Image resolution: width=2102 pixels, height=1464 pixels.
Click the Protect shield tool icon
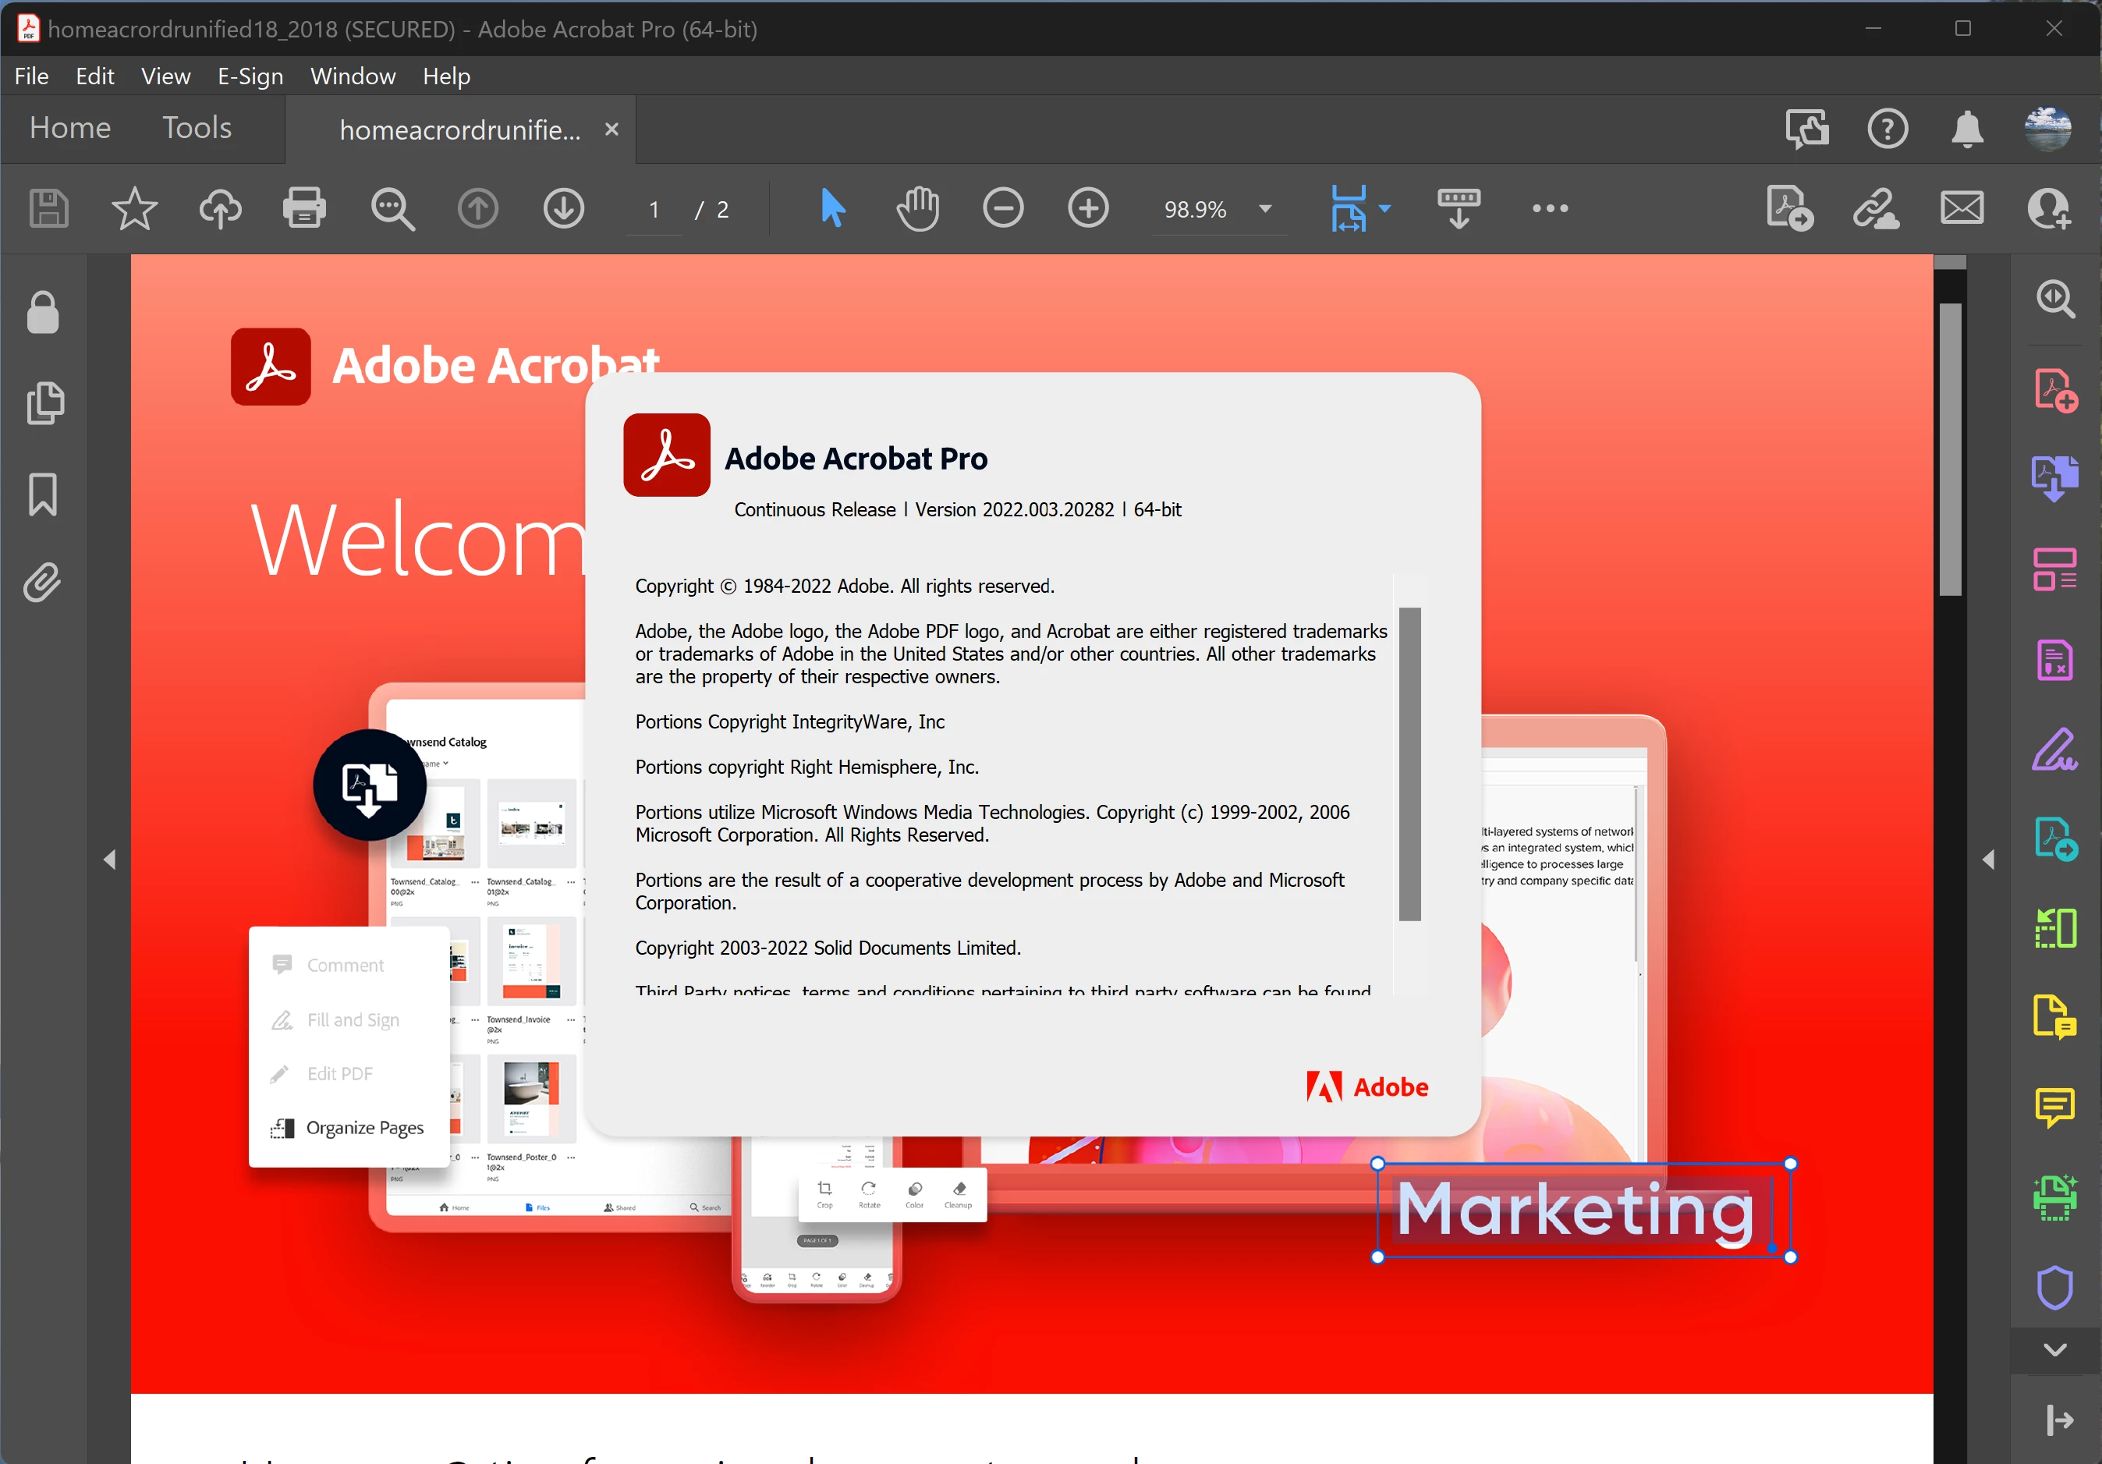pos(2054,1287)
